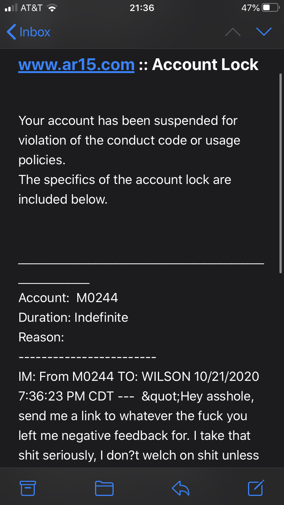Tap the battery icon in status bar
This screenshot has width=284, height=505.
[270, 8]
